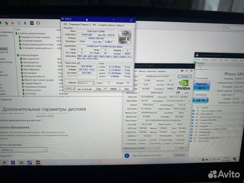Image resolution: width=244 pixels, height=183 pixels.
Task: Open the Sensors tab in GPU-Z
Action: (x=142, y=71)
